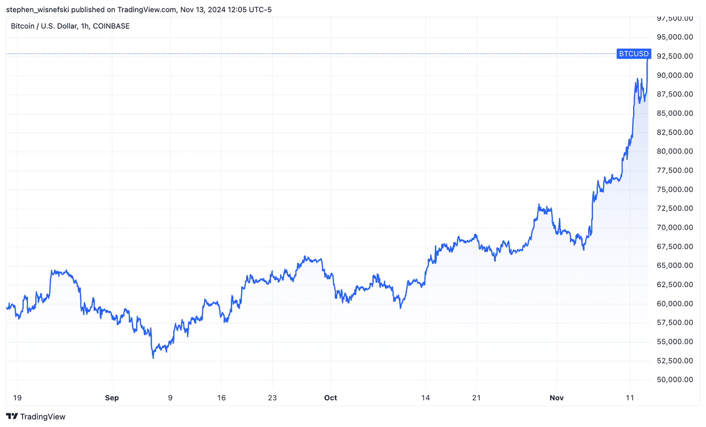Image resolution: width=706 pixels, height=427 pixels.
Task: Click the 11 date label on time axis
Action: 630,398
